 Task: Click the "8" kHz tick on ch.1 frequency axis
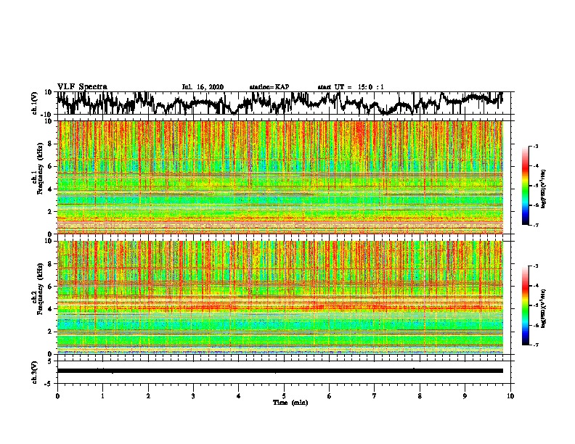tap(51, 144)
